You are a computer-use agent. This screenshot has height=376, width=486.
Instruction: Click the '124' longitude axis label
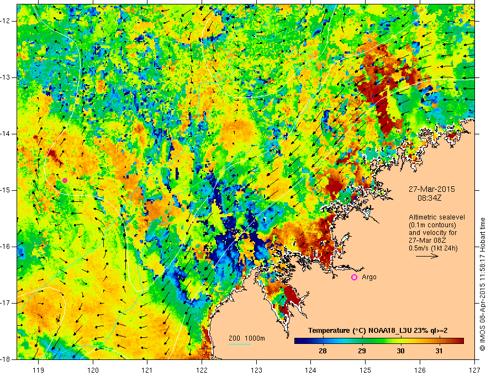[311, 370]
